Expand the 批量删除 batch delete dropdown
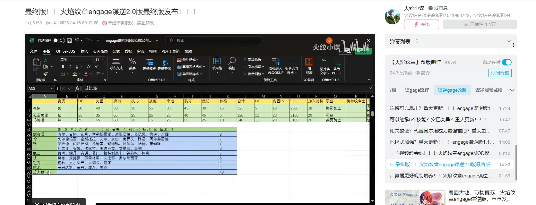The width and height of the screenshot is (536, 205). pyautogui.click(x=263, y=74)
